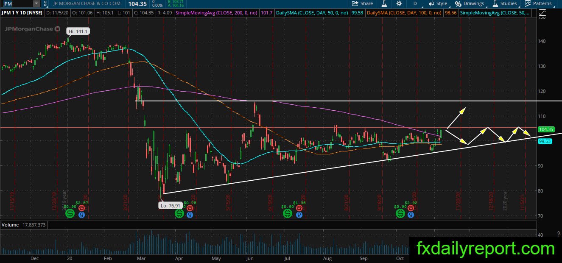562x263 pixels.
Task: Click the JPM symbol input field
Action: 17,3
